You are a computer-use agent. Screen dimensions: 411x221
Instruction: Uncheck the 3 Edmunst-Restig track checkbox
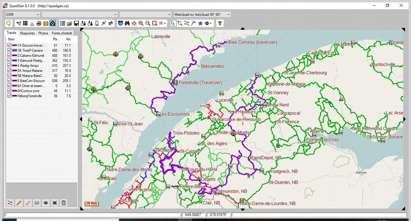pyautogui.click(x=9, y=61)
